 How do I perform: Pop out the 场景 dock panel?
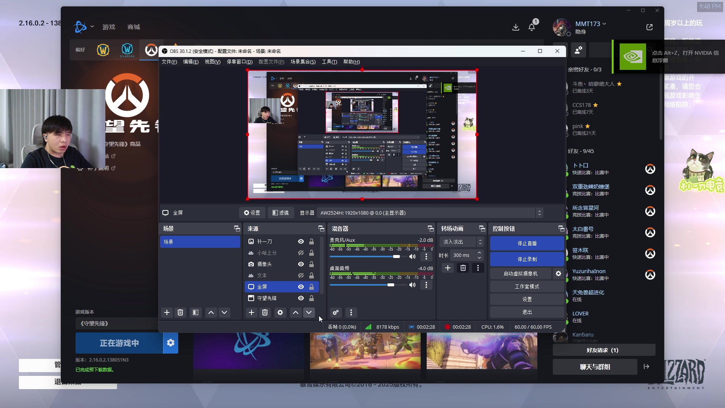(237, 229)
